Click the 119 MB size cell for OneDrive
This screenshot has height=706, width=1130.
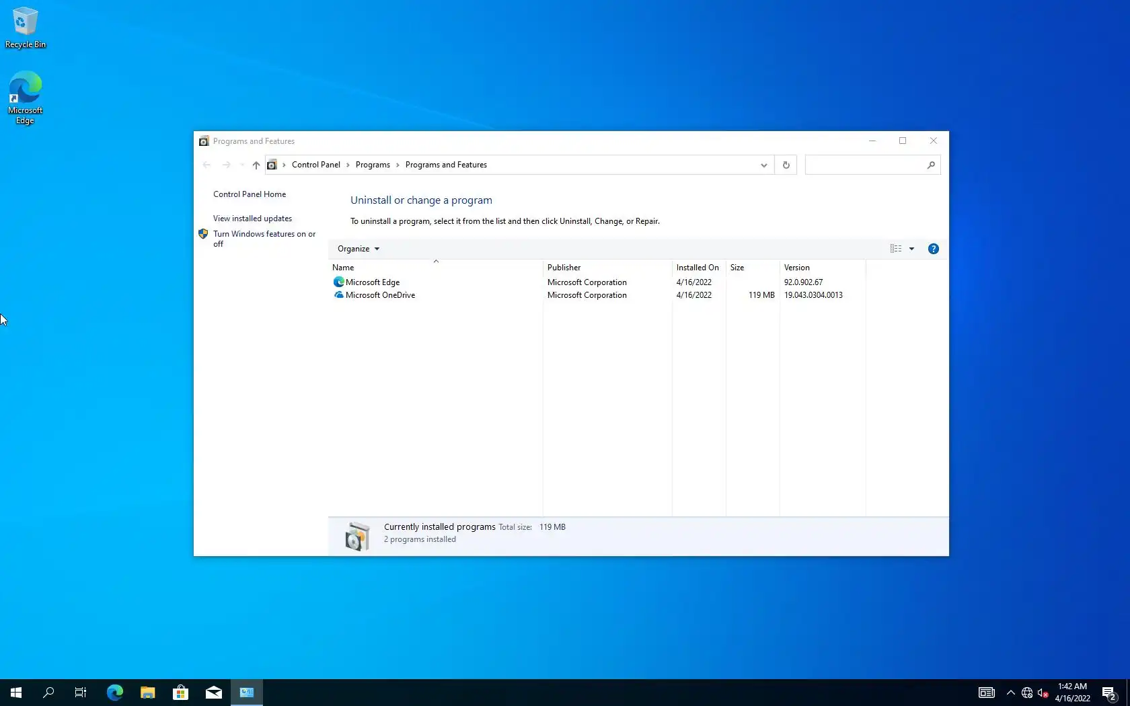point(761,295)
